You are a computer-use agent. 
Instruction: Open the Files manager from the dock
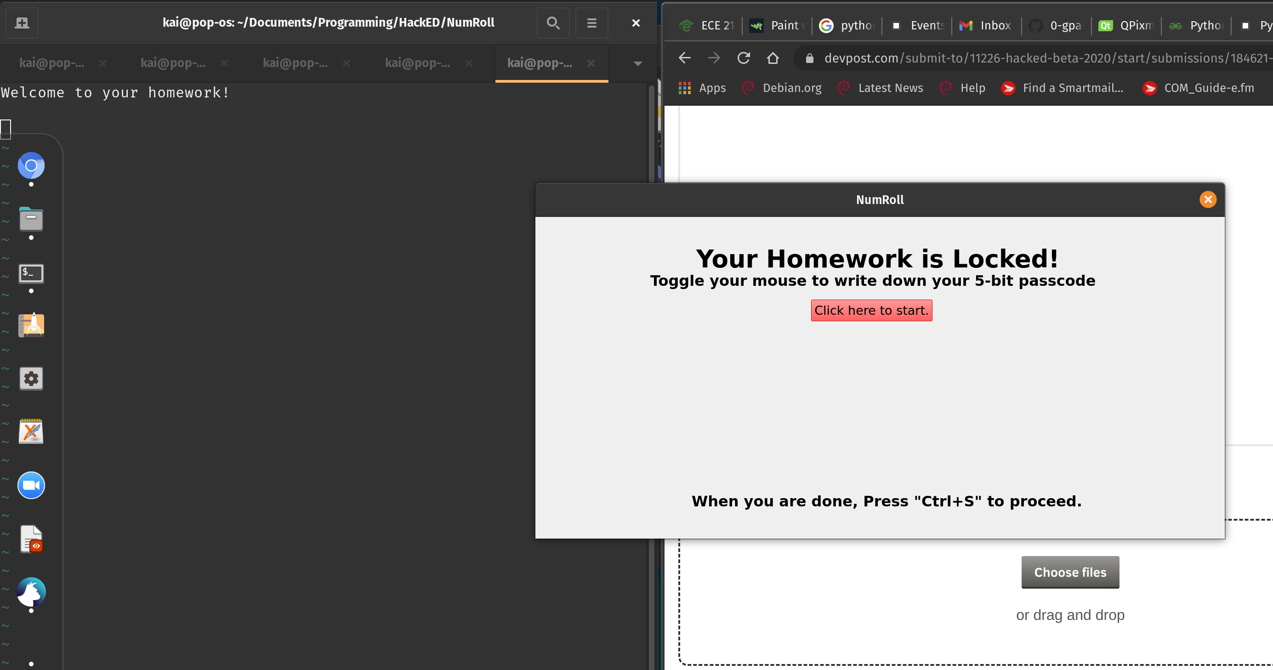(x=31, y=219)
